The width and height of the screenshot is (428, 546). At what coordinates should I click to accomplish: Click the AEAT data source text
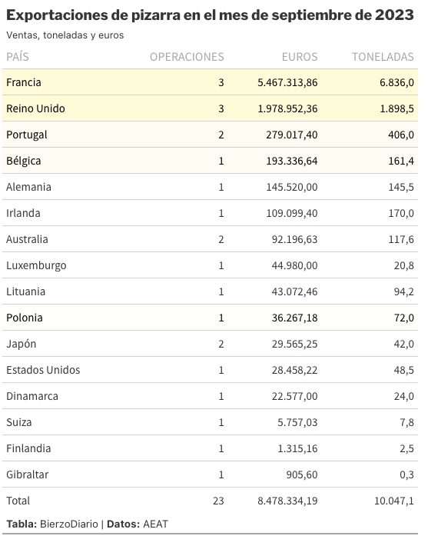(x=155, y=524)
